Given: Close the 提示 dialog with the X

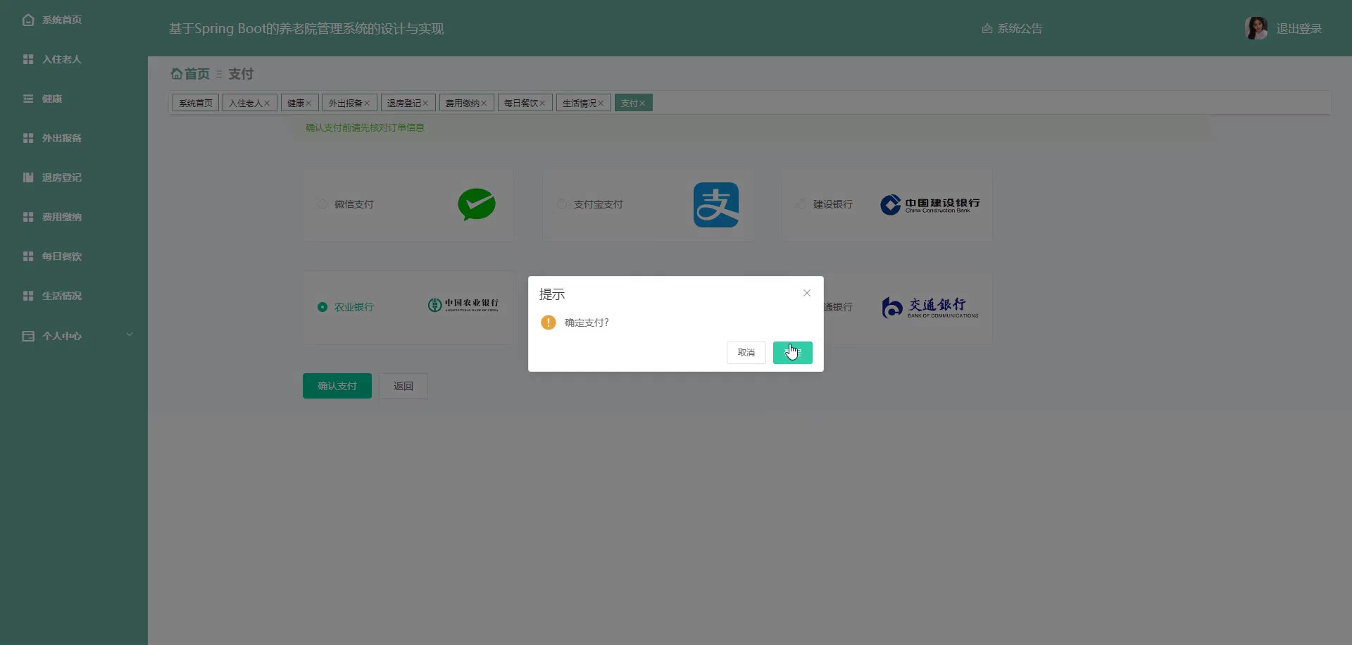Looking at the screenshot, I should pos(807,293).
